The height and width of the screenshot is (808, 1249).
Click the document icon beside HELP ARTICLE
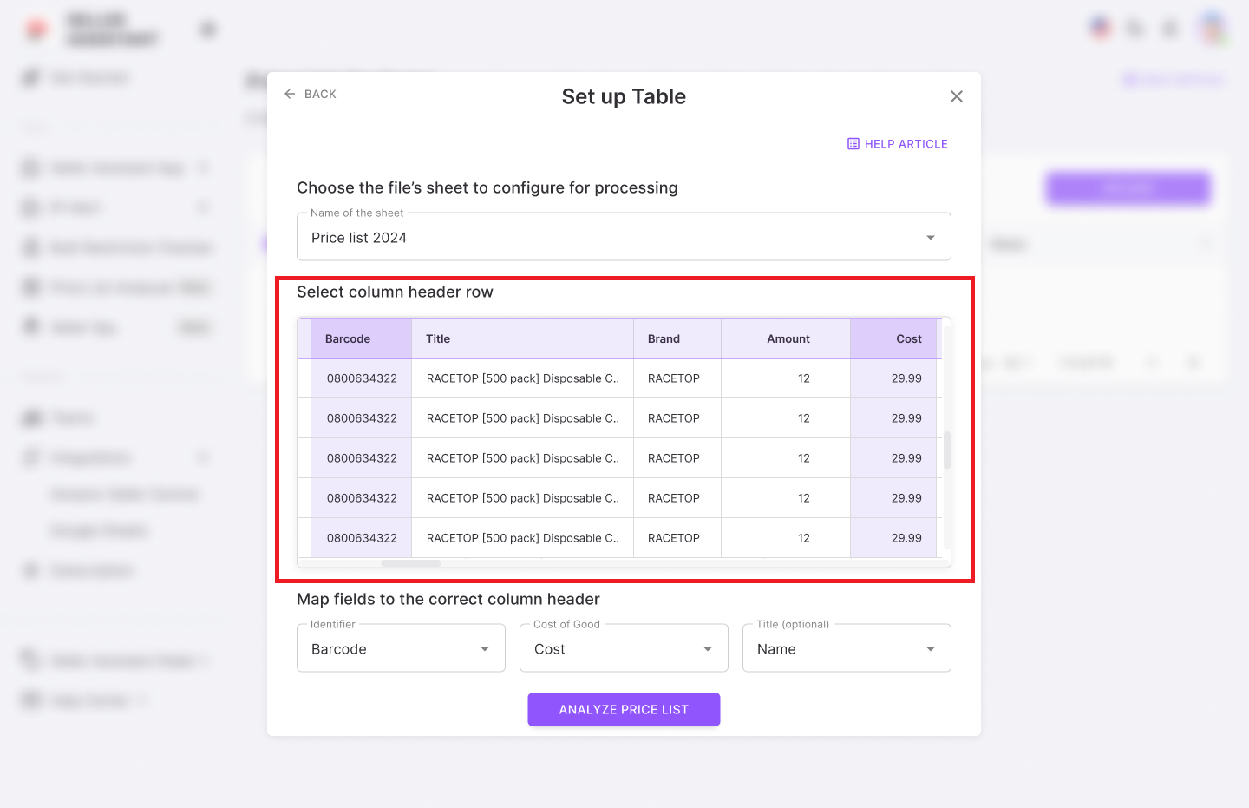click(x=853, y=143)
